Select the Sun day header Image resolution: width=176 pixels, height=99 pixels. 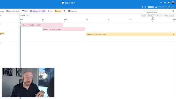tap(152, 20)
